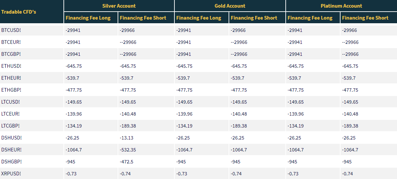Click the Tradable CFD's column header
This screenshot has height=179, width=397.
[x=19, y=12]
